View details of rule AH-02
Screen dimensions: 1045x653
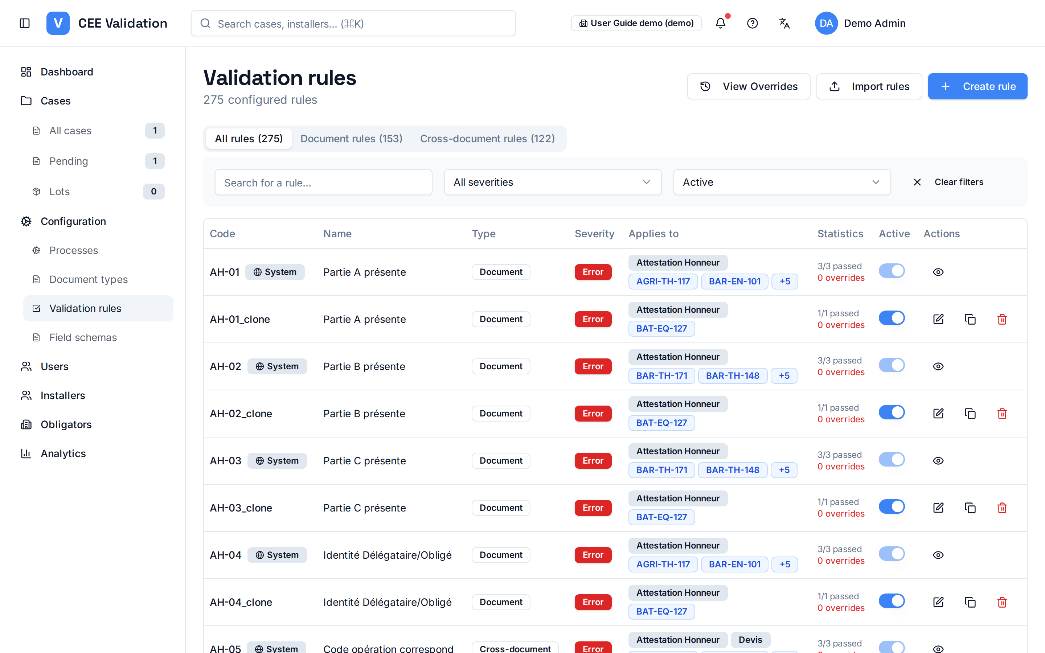click(938, 366)
